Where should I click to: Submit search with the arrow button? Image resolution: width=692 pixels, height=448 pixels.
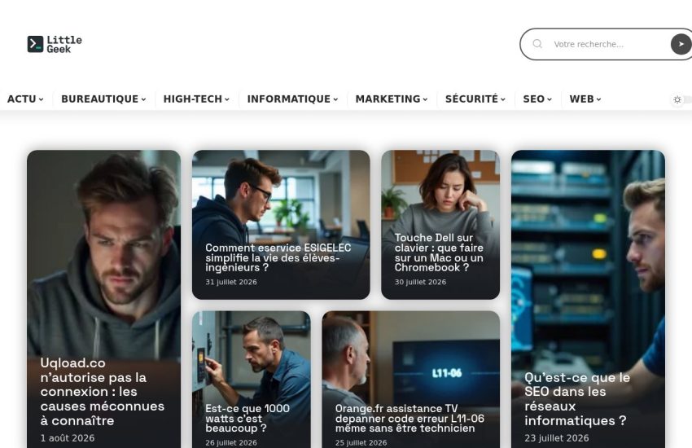(681, 44)
